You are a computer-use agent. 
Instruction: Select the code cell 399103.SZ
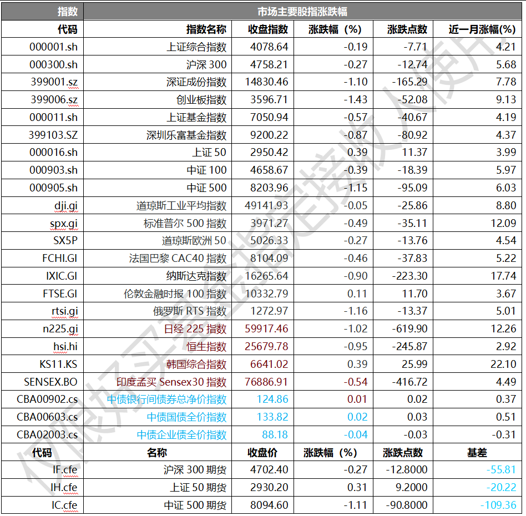(53, 135)
